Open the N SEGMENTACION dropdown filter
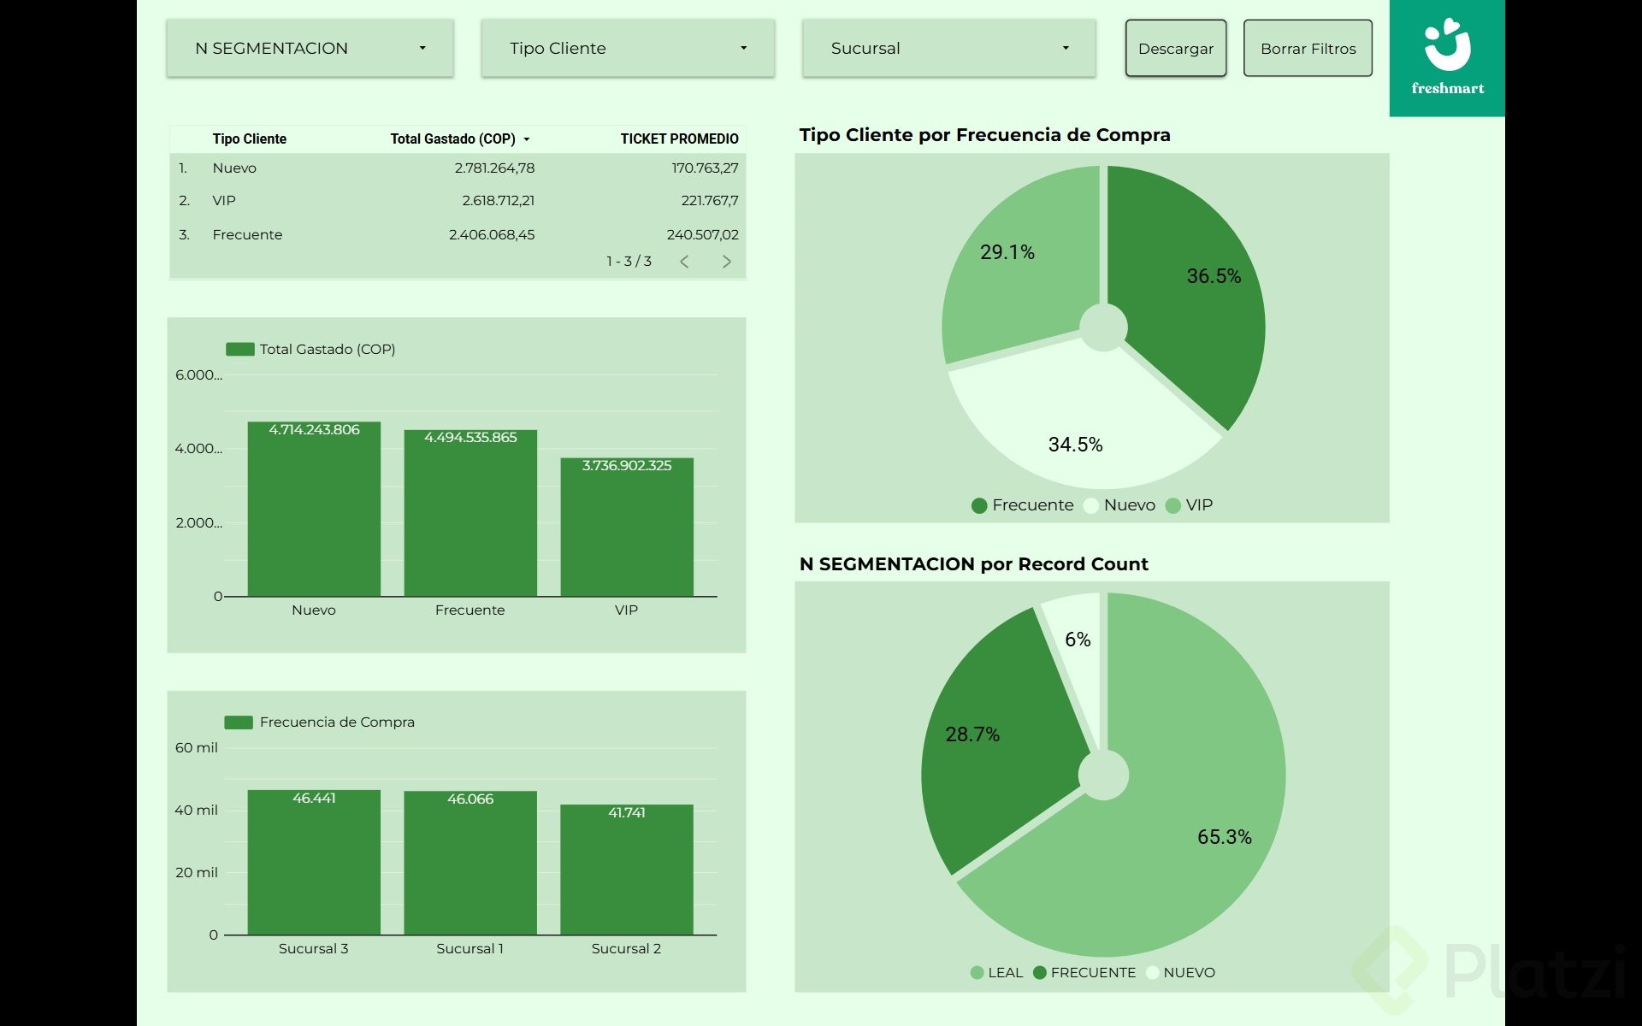The height and width of the screenshot is (1026, 1642). click(x=310, y=49)
